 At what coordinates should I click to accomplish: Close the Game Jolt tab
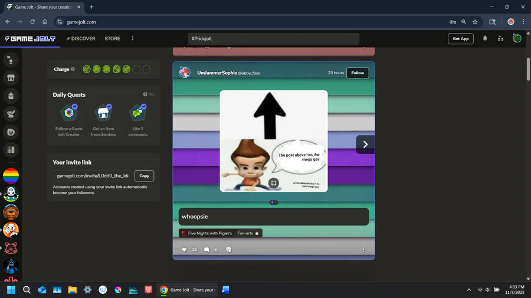[78, 6]
